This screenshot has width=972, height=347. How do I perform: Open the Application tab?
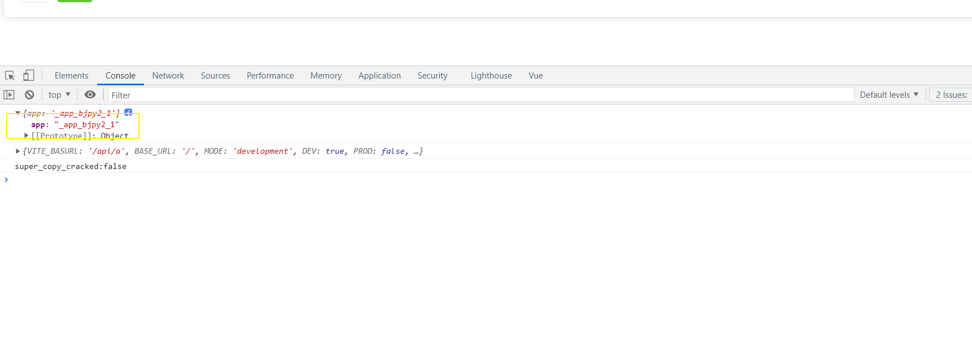coord(379,76)
